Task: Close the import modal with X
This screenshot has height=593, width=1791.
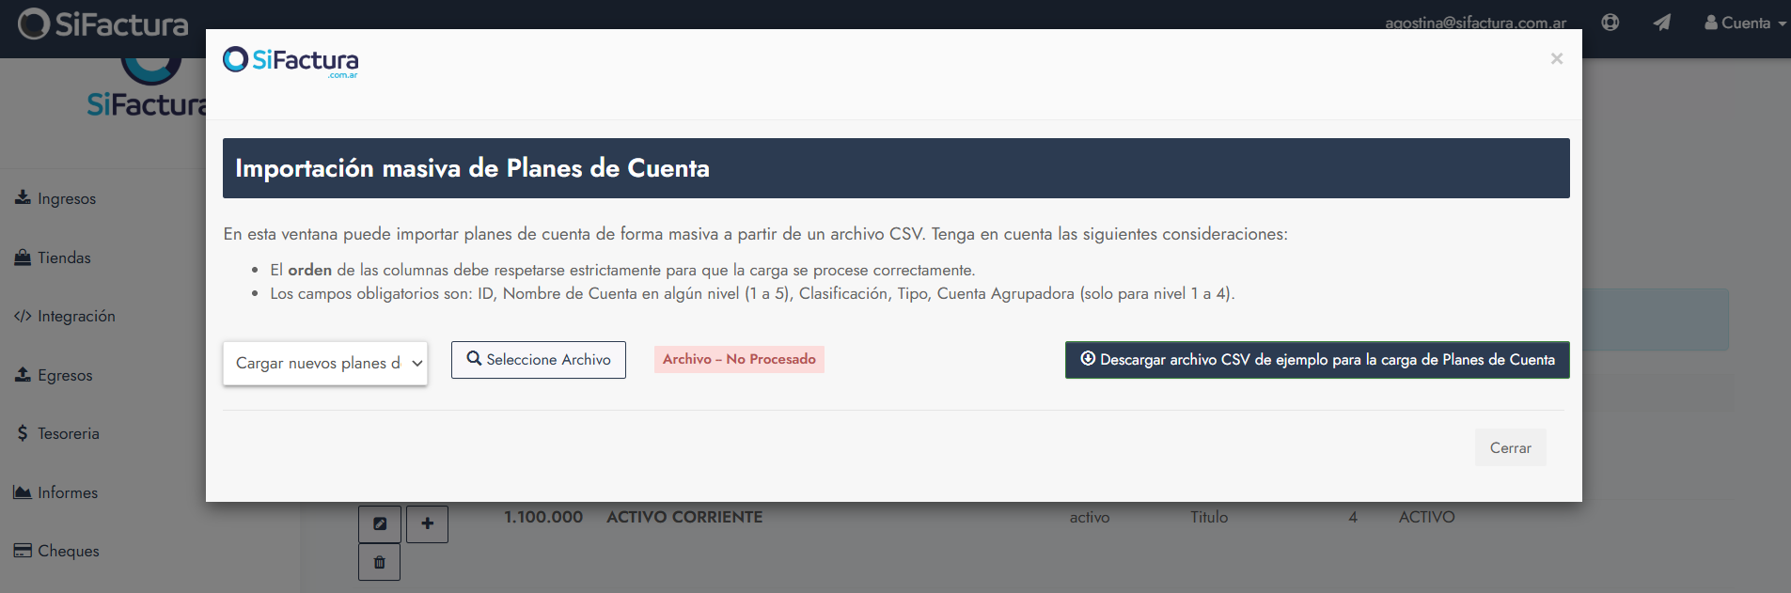Action: 1557,59
